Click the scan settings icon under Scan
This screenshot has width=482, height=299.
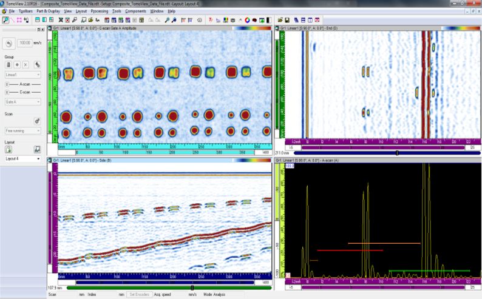[37, 121]
